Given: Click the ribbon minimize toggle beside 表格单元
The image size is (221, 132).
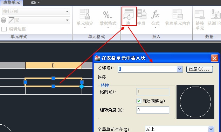Looking at the screenshot, I should tap(33, 2).
